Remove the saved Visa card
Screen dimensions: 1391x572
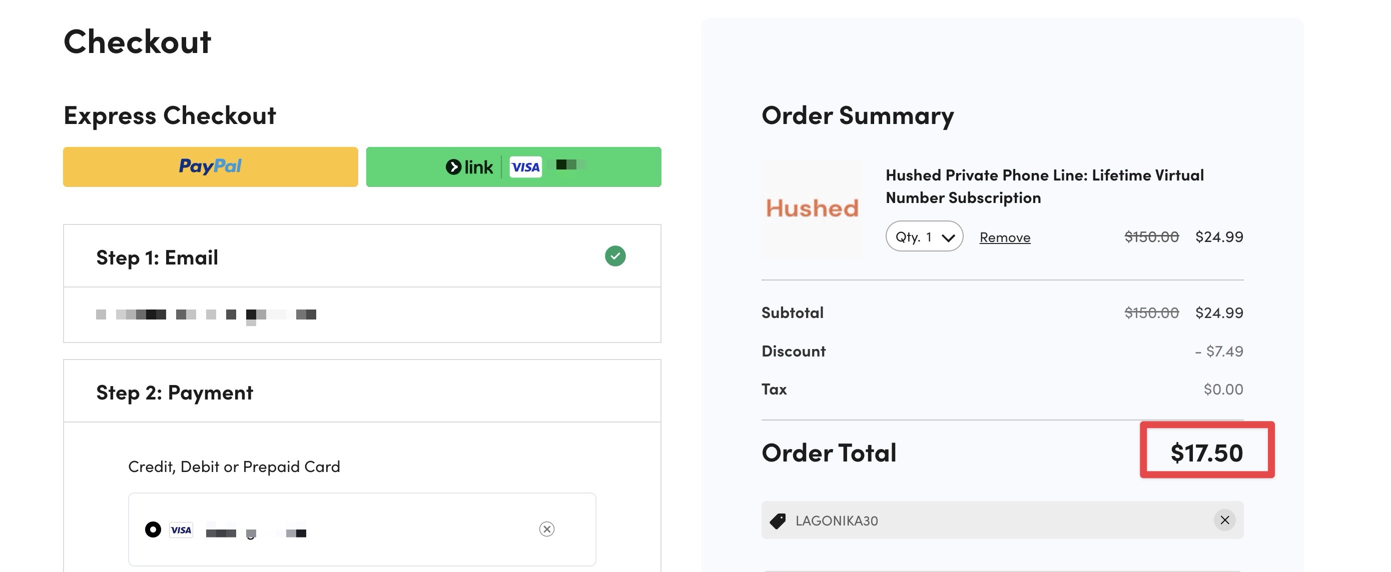[546, 529]
